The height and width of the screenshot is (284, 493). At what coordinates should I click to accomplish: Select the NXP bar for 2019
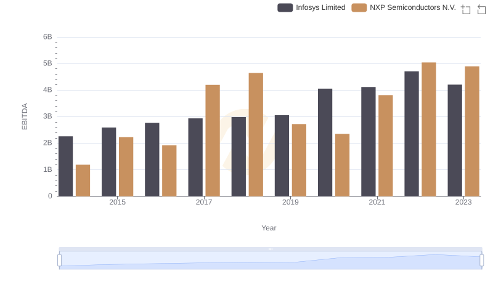[299, 160]
